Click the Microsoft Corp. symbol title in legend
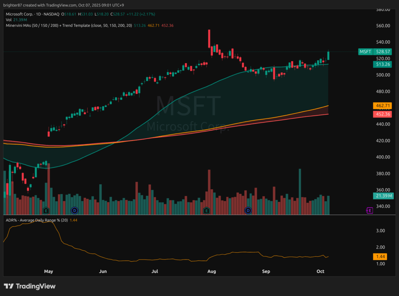The height and width of the screenshot is (296, 399). click(x=21, y=14)
